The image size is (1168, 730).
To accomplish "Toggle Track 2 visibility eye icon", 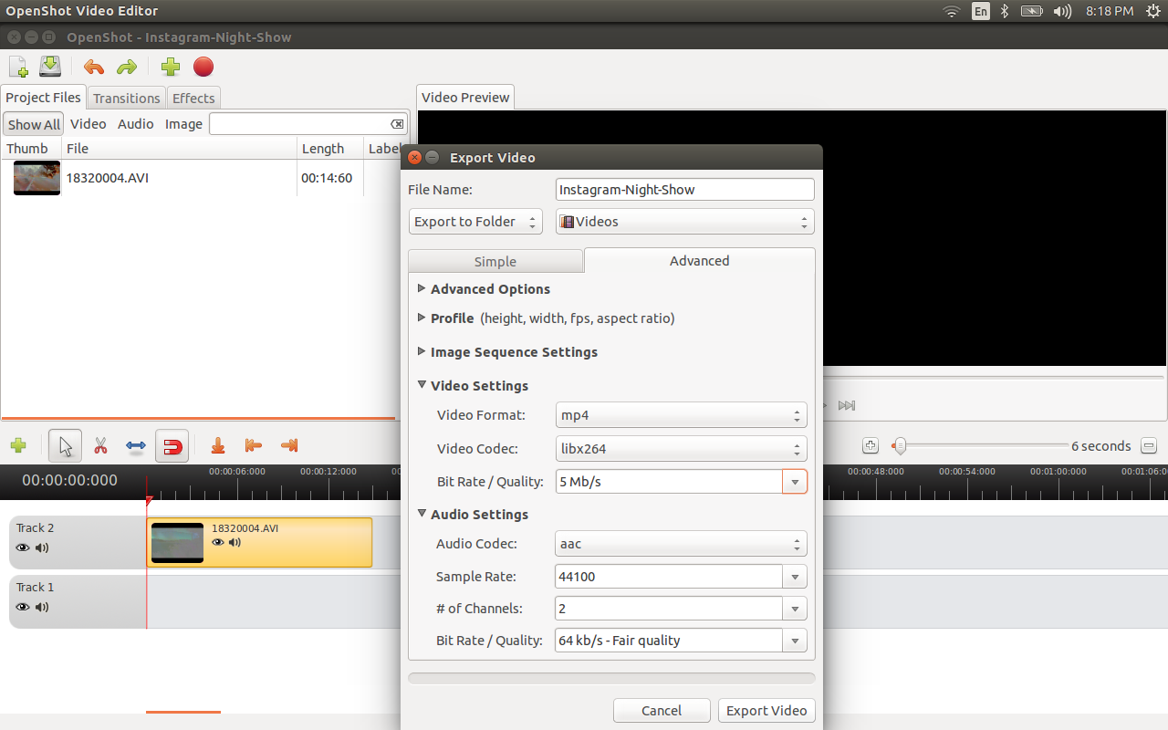I will click(x=23, y=547).
